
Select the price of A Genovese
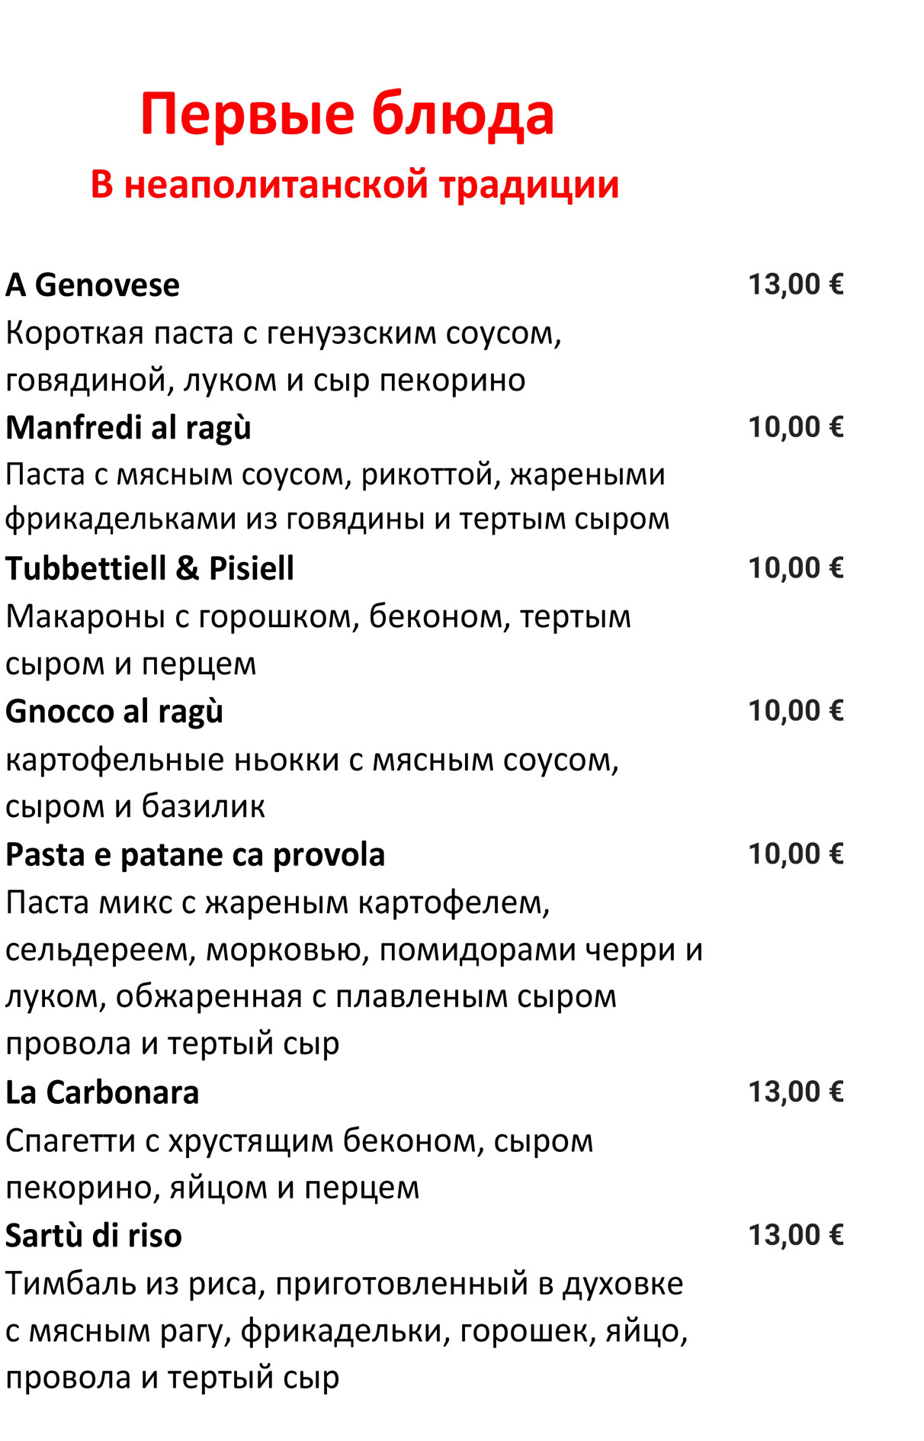tap(795, 285)
